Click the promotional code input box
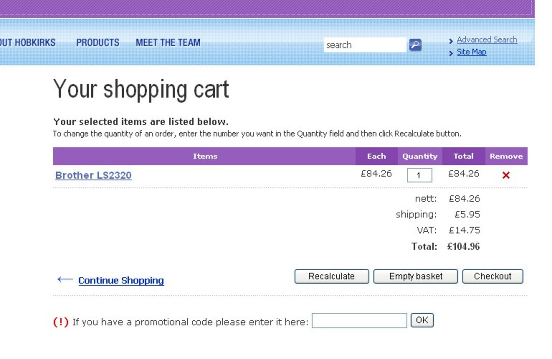Screen dimensions: 552x359 point(359,321)
